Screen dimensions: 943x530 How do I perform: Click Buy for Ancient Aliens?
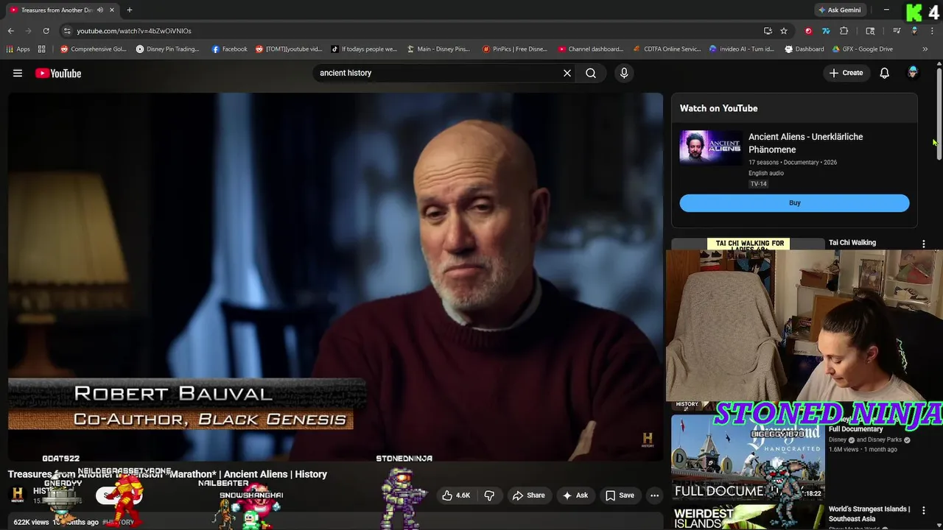tap(794, 203)
